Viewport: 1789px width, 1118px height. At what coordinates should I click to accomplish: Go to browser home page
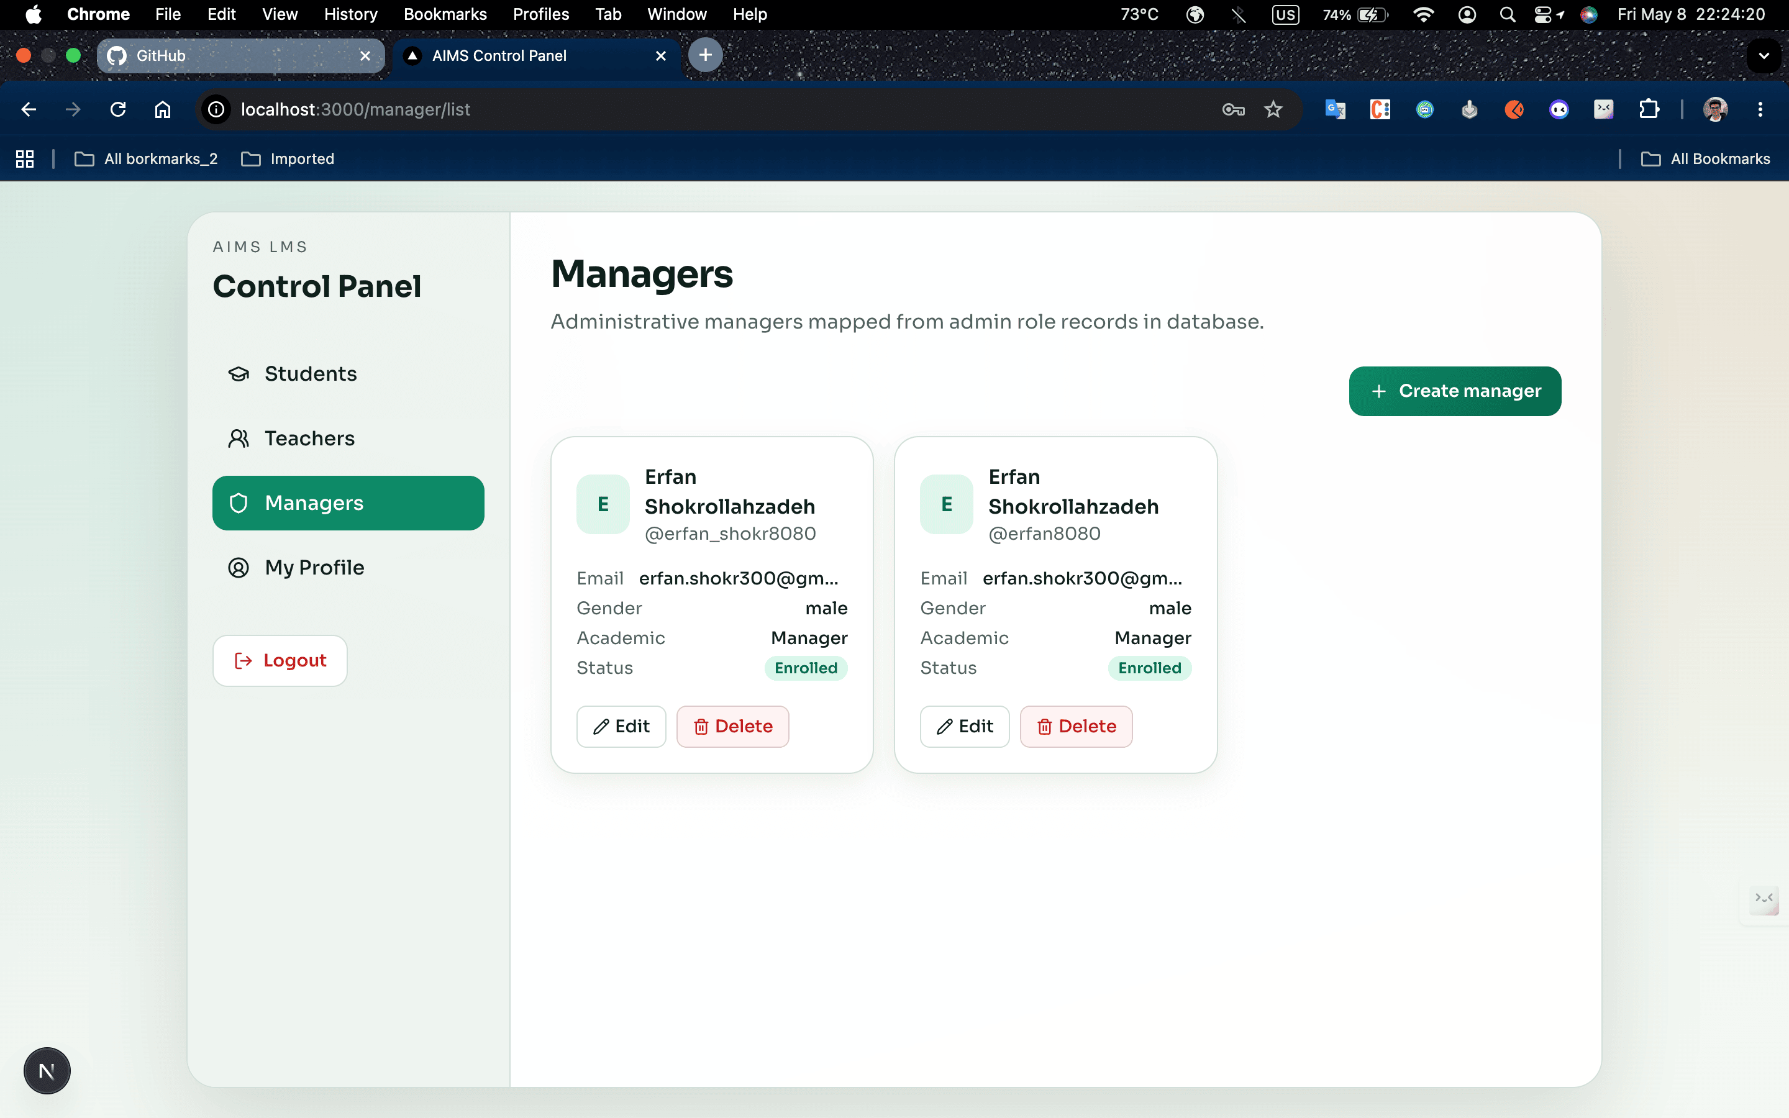(x=163, y=109)
